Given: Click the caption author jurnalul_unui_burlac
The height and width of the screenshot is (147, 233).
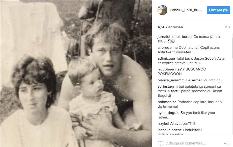Looking at the screenshot, I should click(x=175, y=37).
